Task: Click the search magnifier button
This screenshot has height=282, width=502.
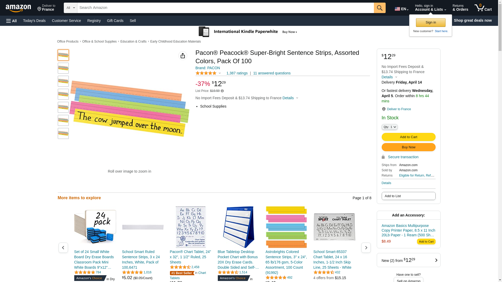Action: coord(380,8)
